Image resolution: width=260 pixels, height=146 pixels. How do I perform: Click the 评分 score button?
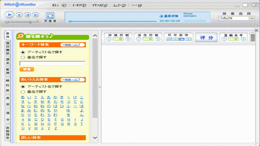click(x=206, y=38)
